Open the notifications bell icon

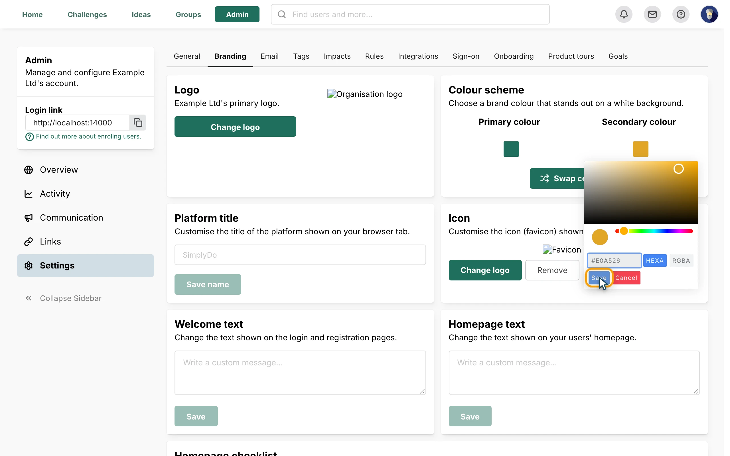pyautogui.click(x=624, y=14)
